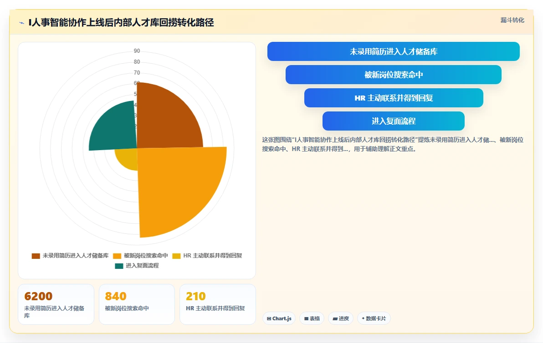Click the funnel bar 被新岗位搜索命中
543x343 pixels.
pos(394,75)
